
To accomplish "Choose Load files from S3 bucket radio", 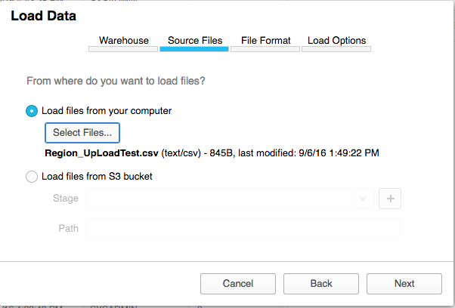I will click(32, 177).
